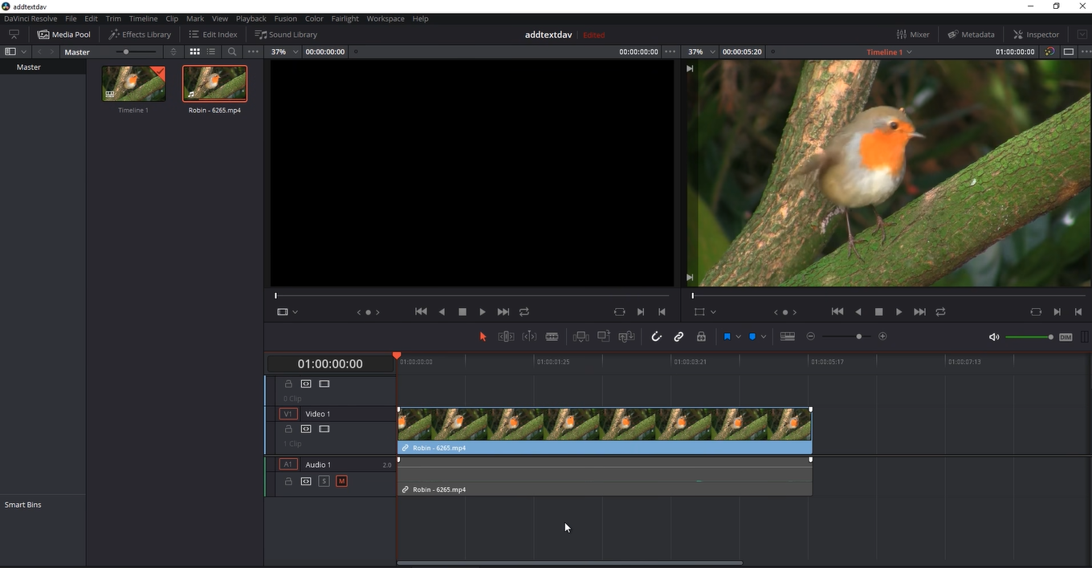Switch to the Edit Index view
Screen dimensions: 1092x568
pos(213,34)
